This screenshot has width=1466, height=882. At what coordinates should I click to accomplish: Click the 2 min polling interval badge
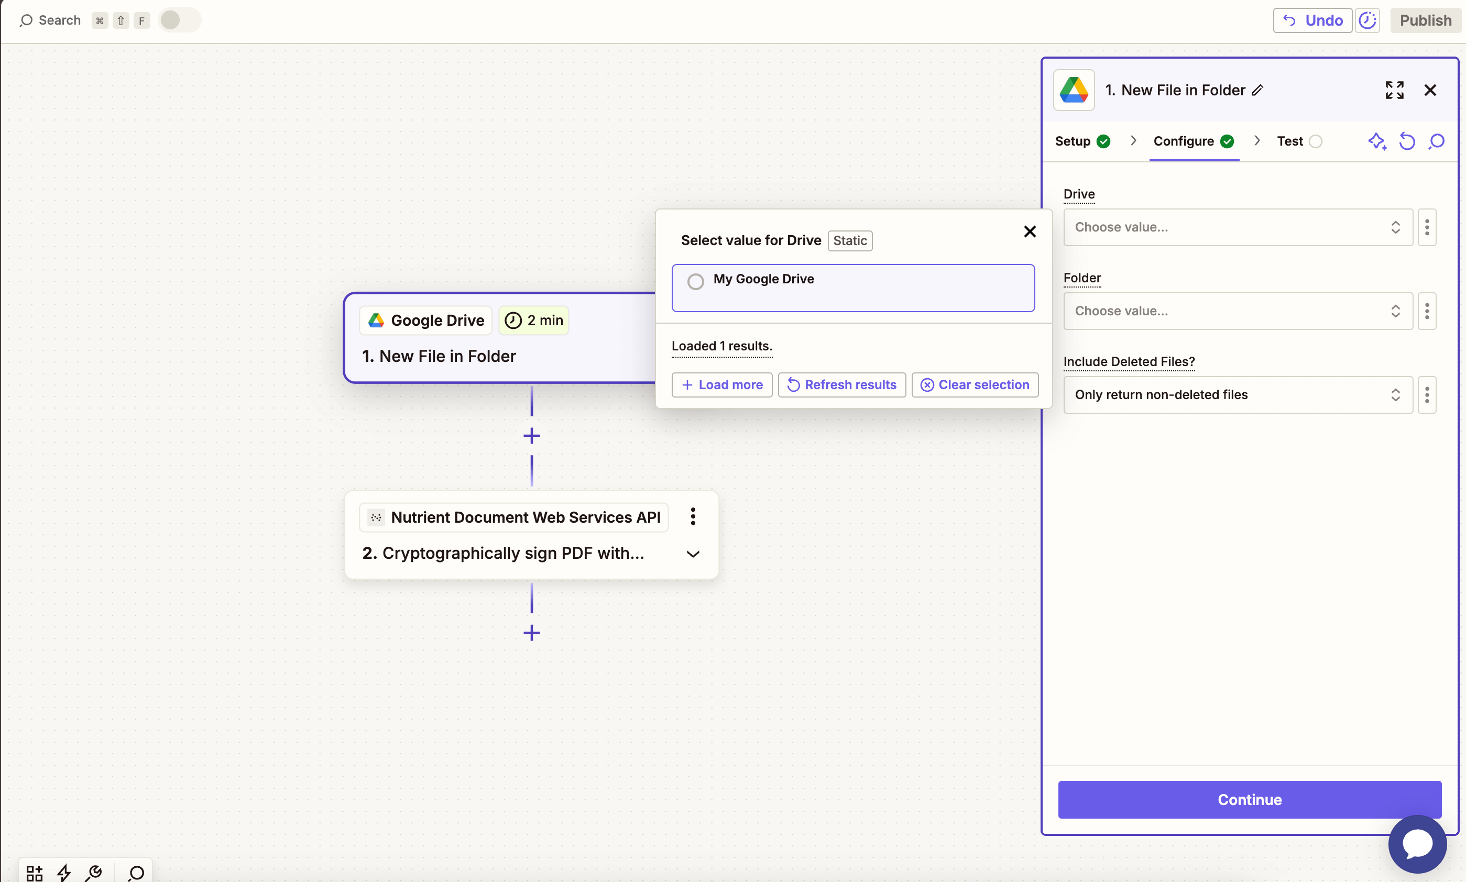click(534, 321)
